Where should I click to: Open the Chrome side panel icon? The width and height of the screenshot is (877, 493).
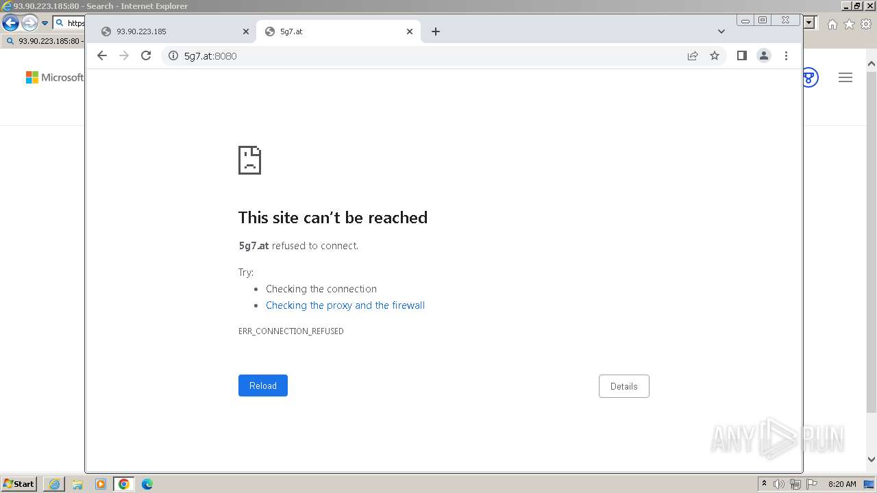tap(741, 55)
